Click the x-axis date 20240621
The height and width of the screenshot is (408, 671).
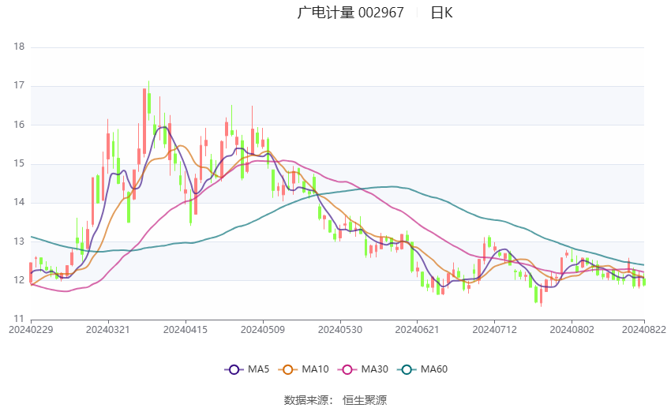[418, 330]
